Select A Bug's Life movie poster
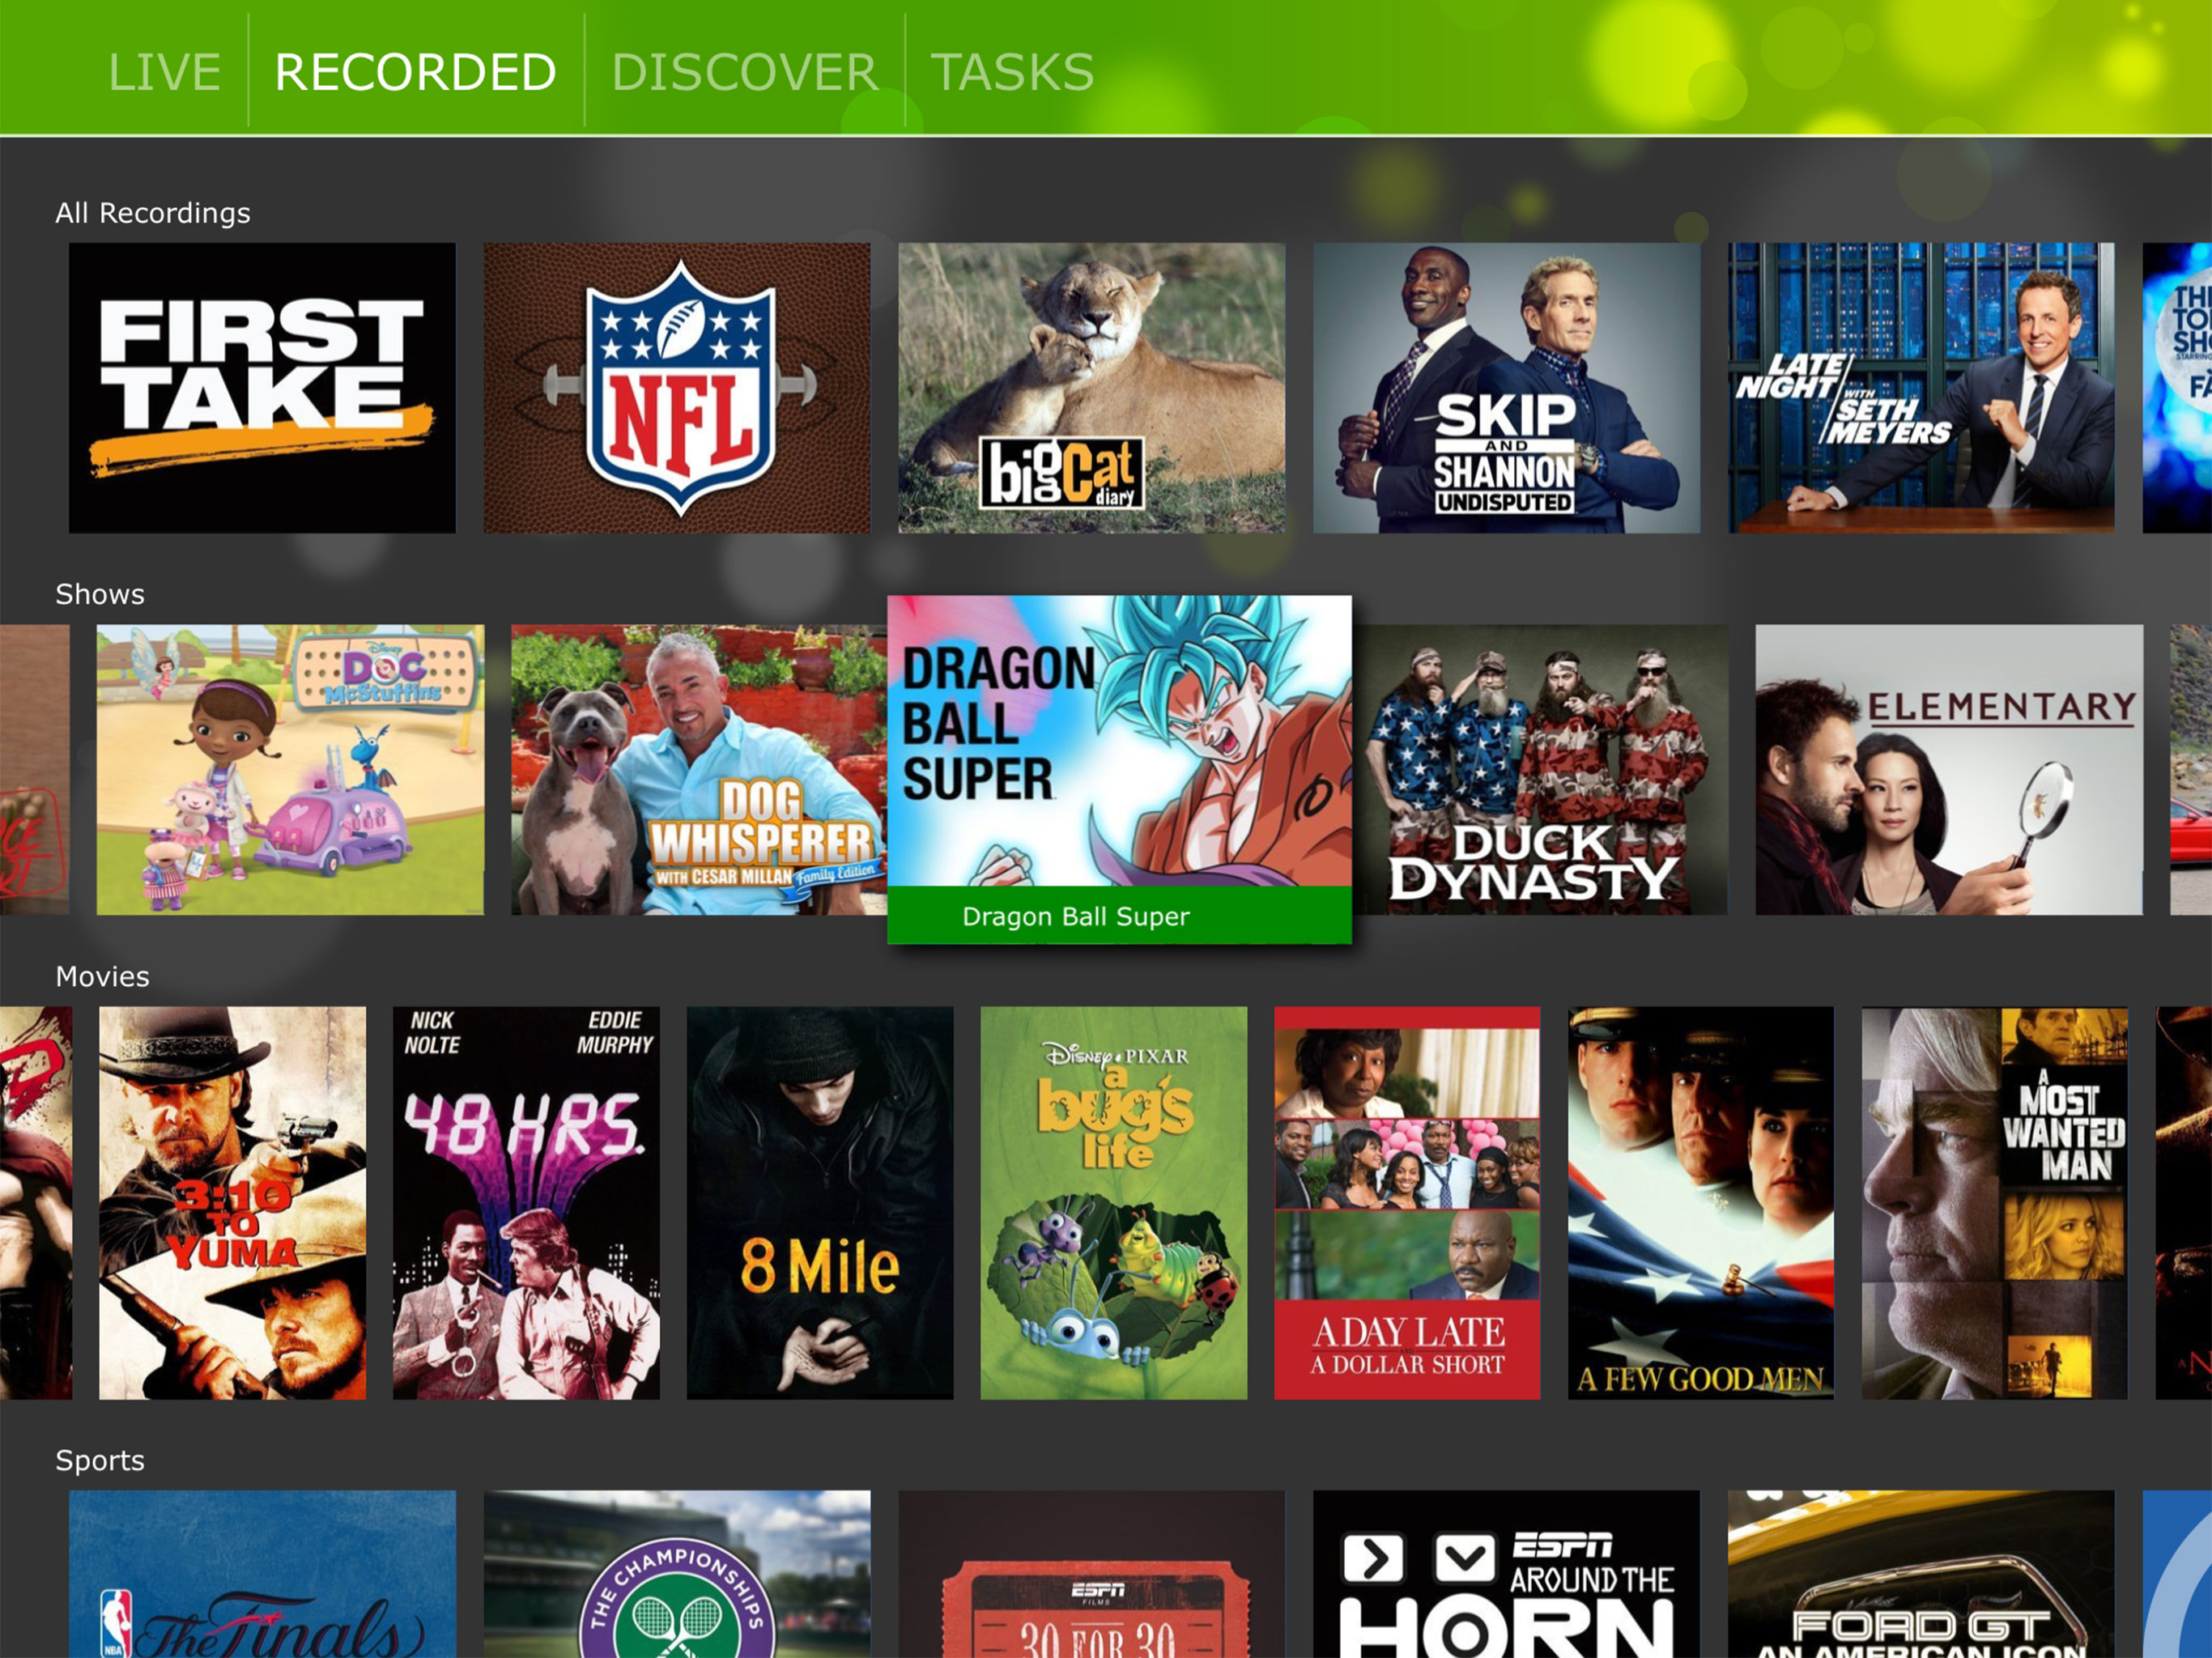Image resolution: width=2212 pixels, height=1658 pixels. [1114, 1203]
